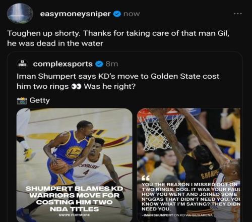Click the quoted post caption about Iman Shumpert
The image size is (252, 222).
118,81
